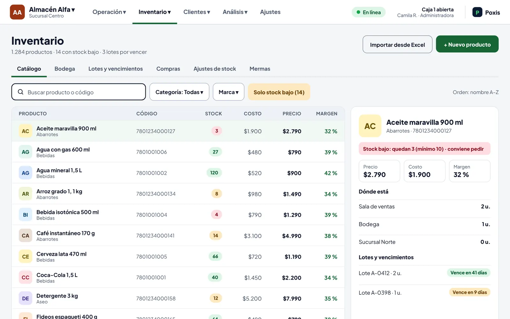
Task: Open the Mermas tab
Action: (260, 69)
